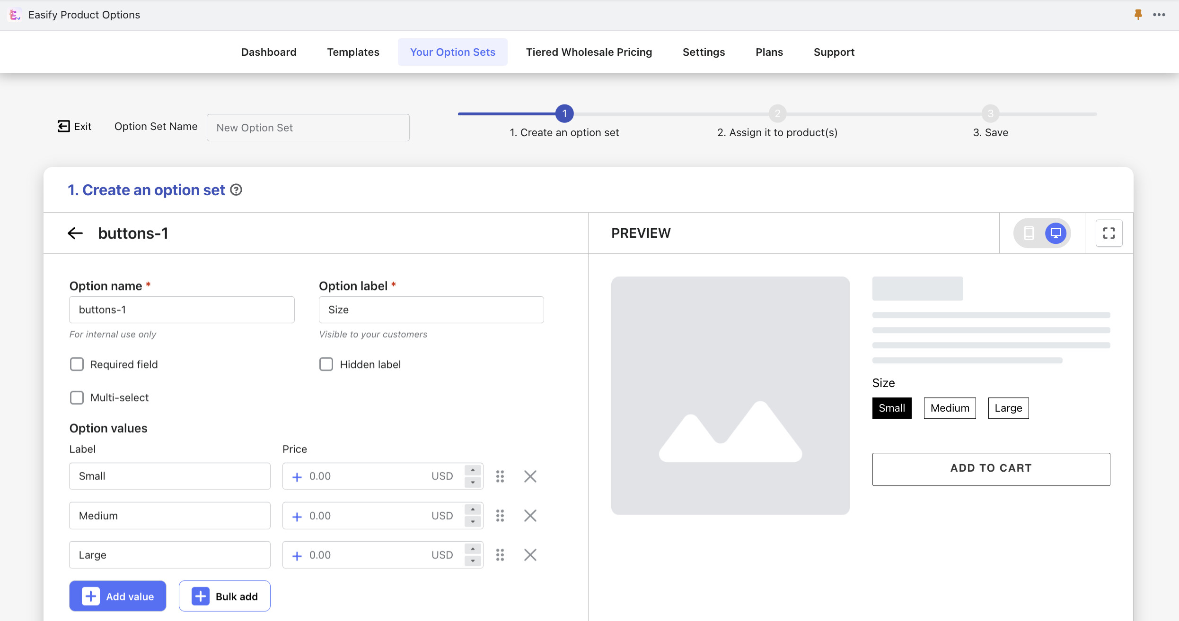The height and width of the screenshot is (621, 1179).
Task: Increase the Large price with up stepper
Action: coord(473,549)
